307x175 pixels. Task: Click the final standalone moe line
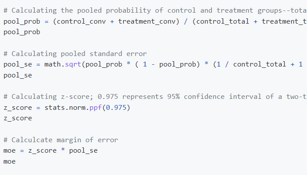coord(9,161)
